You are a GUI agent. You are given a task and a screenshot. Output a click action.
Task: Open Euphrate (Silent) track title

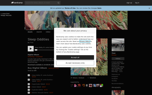click(37, 90)
